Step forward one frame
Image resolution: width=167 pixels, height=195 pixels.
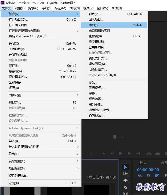pyautogui.click(x=130, y=153)
